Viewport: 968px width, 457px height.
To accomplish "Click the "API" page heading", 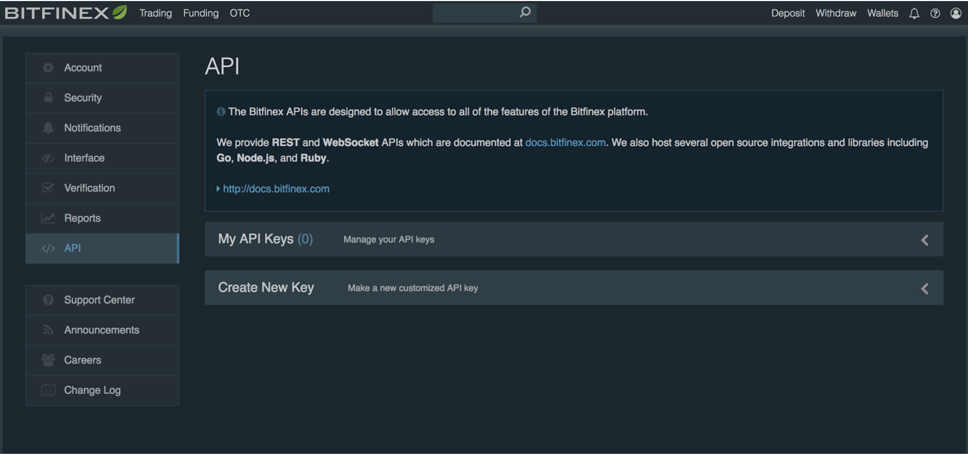I will [x=222, y=66].
